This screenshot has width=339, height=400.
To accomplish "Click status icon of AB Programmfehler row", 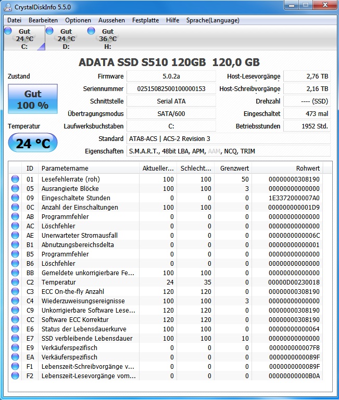I will [15, 216].
